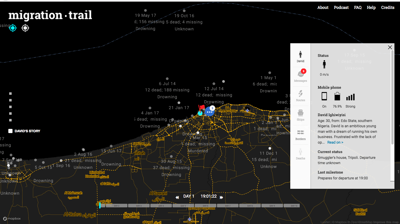The image size is (400, 224).
Task: Click the white target icon under logo
Action: (x=25, y=28)
